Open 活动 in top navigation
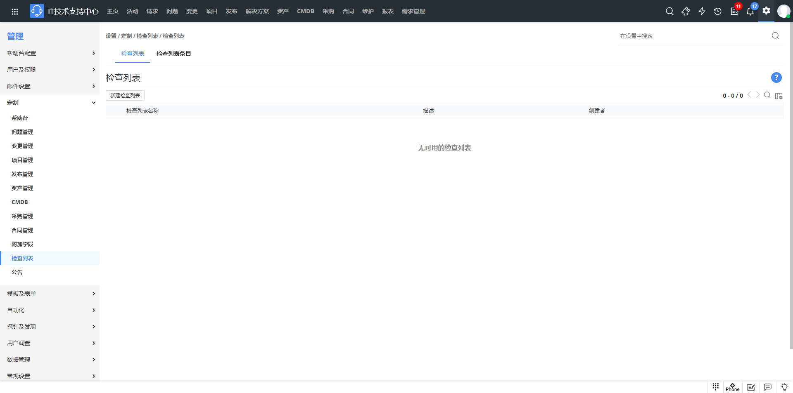This screenshot has width=793, height=393. coord(133,11)
